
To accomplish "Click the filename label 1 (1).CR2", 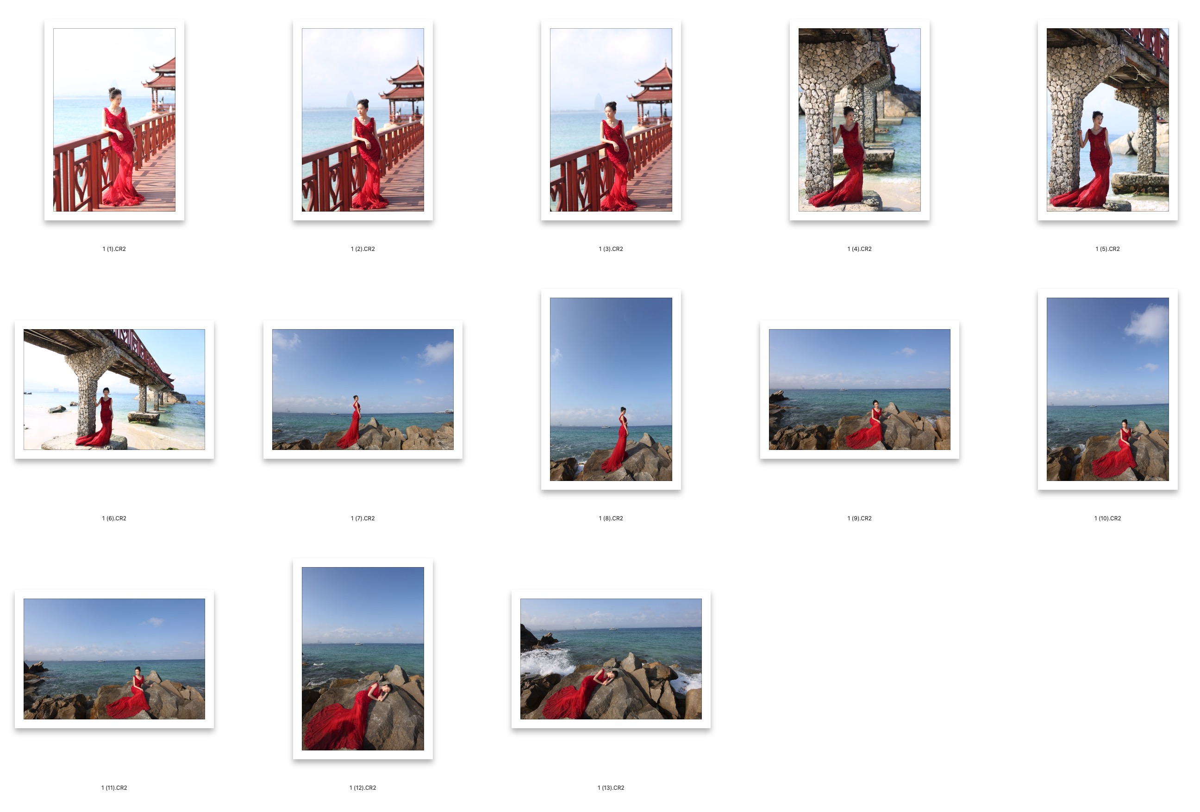I will (114, 249).
